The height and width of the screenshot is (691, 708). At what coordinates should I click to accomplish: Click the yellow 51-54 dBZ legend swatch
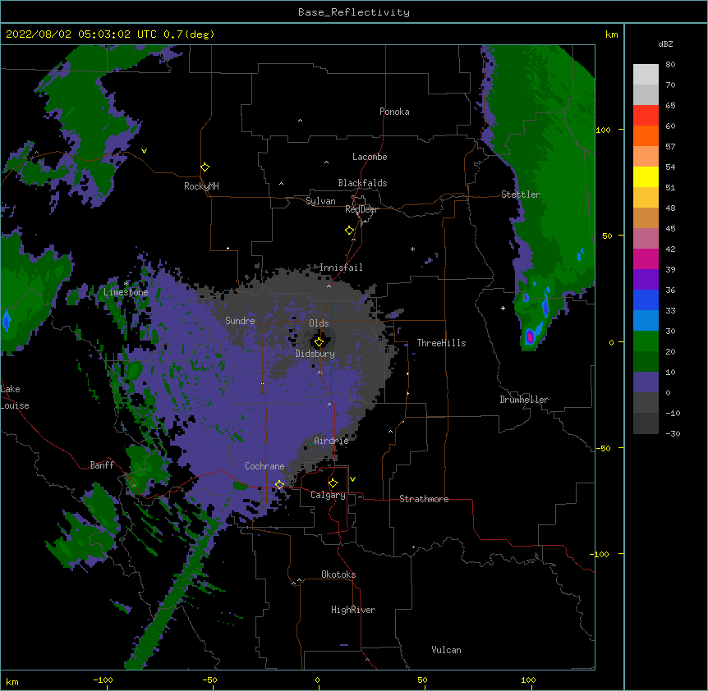646,176
